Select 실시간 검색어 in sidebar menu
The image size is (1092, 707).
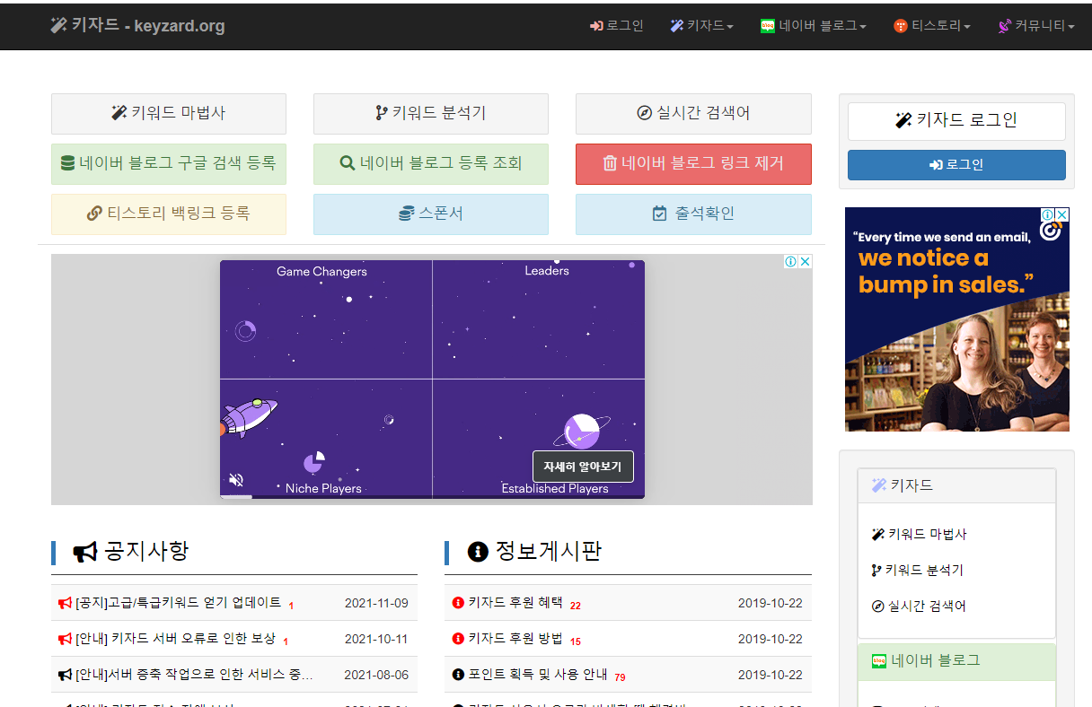[x=919, y=607]
